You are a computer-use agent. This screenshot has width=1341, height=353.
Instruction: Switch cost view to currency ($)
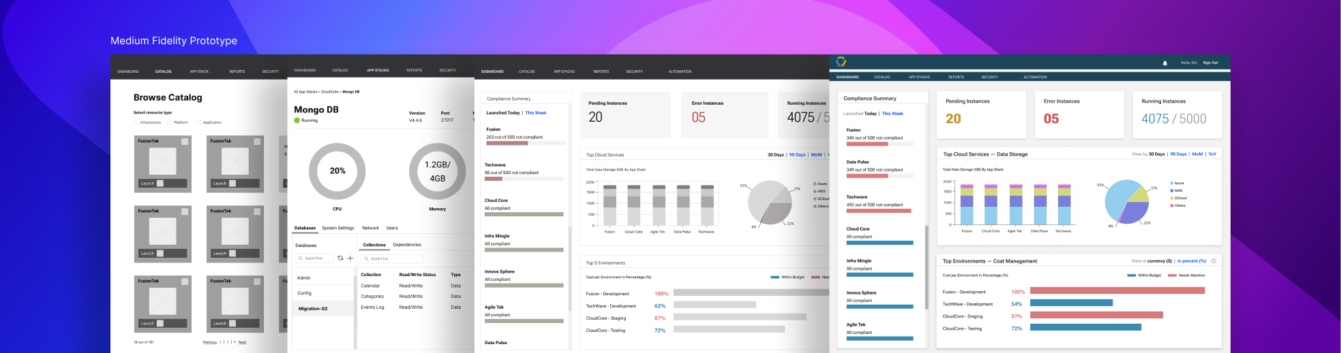click(x=1160, y=261)
